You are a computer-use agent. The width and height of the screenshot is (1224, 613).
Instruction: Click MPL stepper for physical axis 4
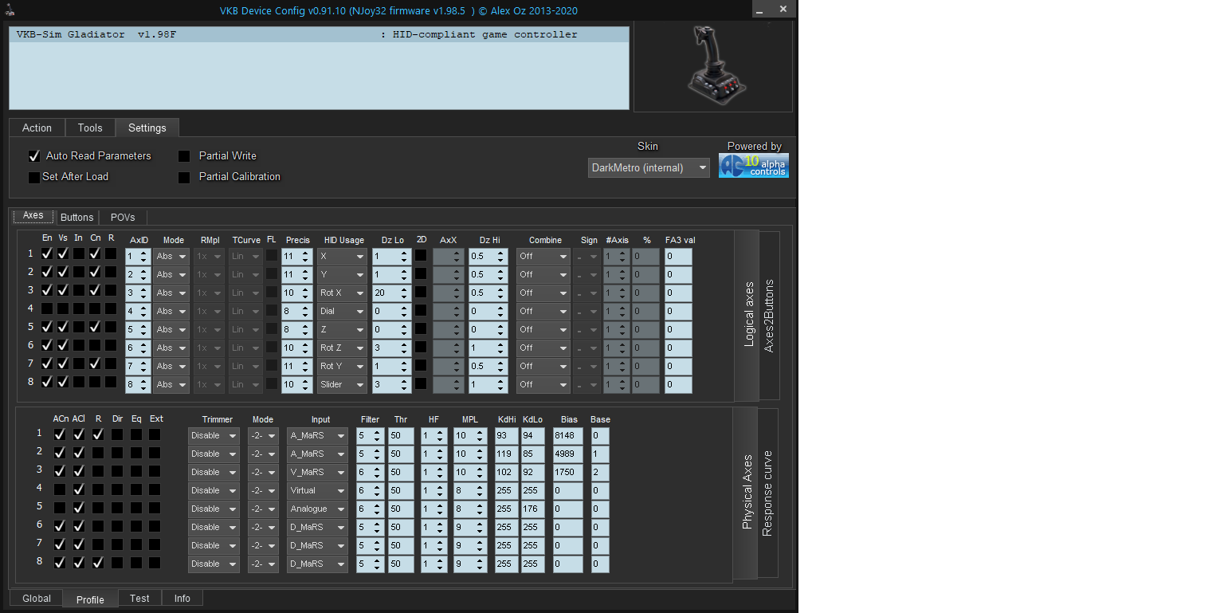(x=481, y=491)
